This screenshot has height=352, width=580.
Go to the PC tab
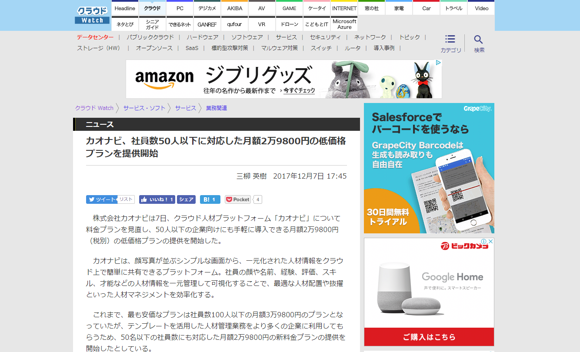(x=180, y=8)
